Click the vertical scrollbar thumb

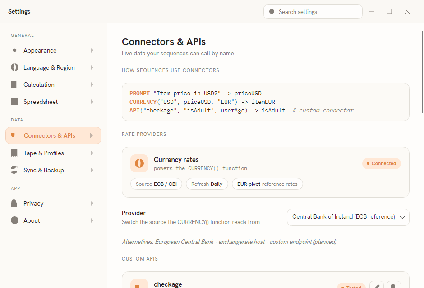[x=423, y=72]
